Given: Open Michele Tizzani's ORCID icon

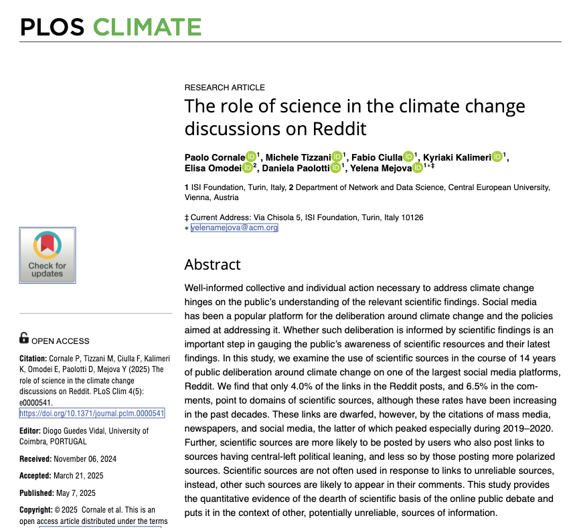Looking at the screenshot, I should coord(337,157).
